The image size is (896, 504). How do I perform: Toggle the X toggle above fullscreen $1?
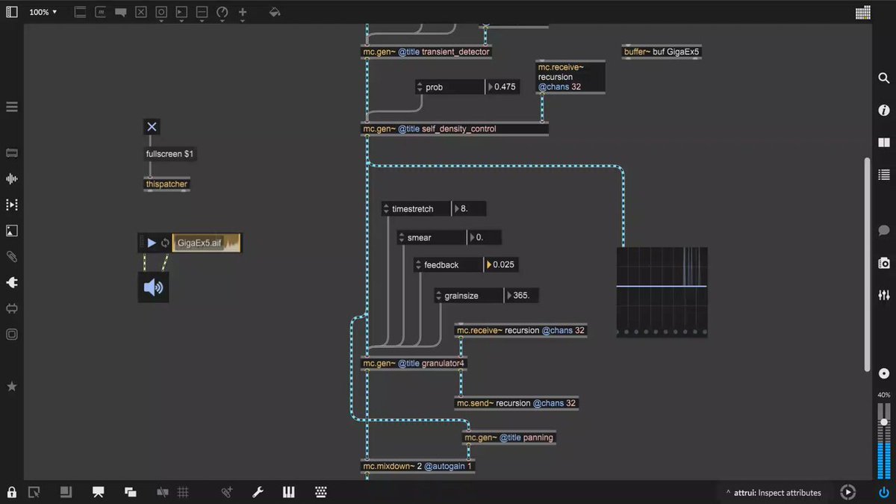(152, 127)
